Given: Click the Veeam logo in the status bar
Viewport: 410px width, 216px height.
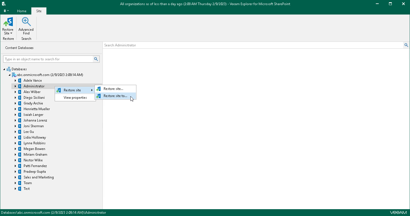Looking at the screenshot, I should [398, 212].
